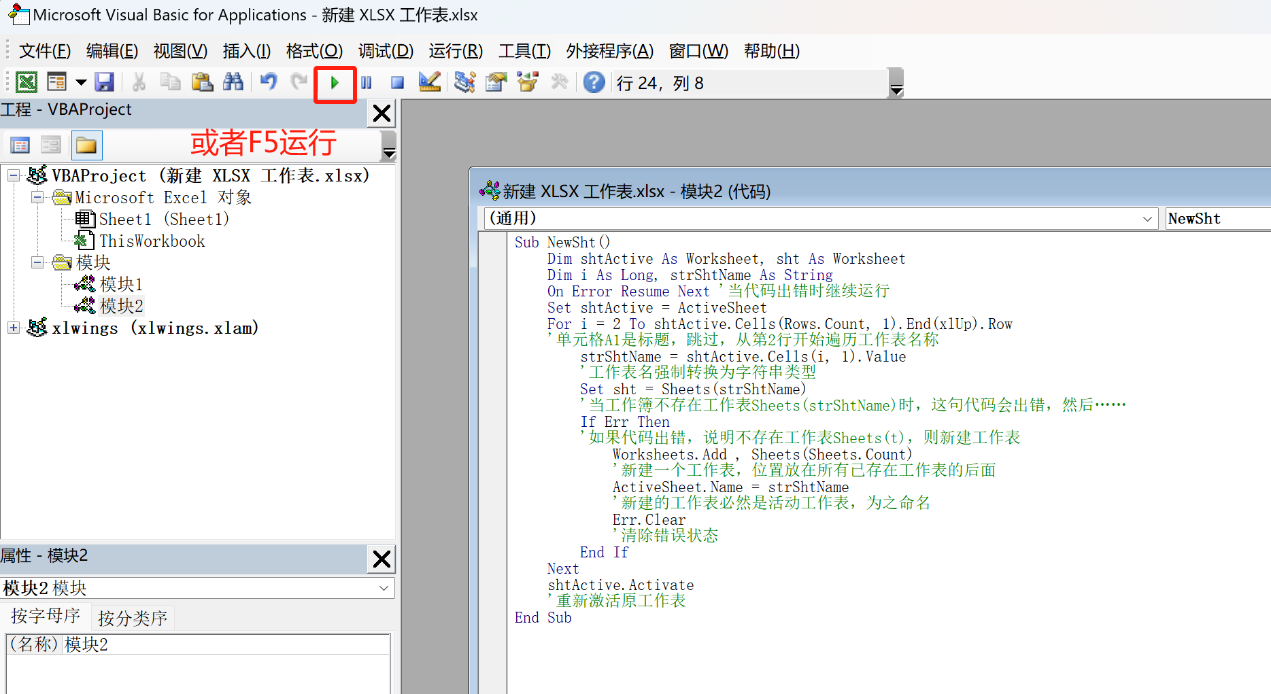Open the Object Browser toolbar icon

click(527, 83)
